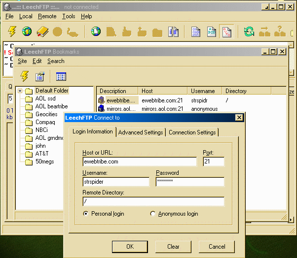Click the Host or URL input field

(140, 161)
